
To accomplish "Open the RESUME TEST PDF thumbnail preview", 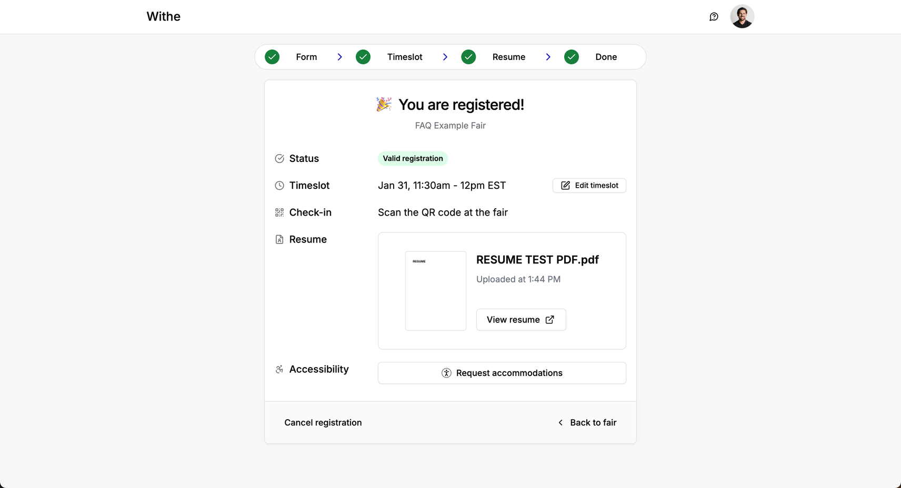I will 436,291.
